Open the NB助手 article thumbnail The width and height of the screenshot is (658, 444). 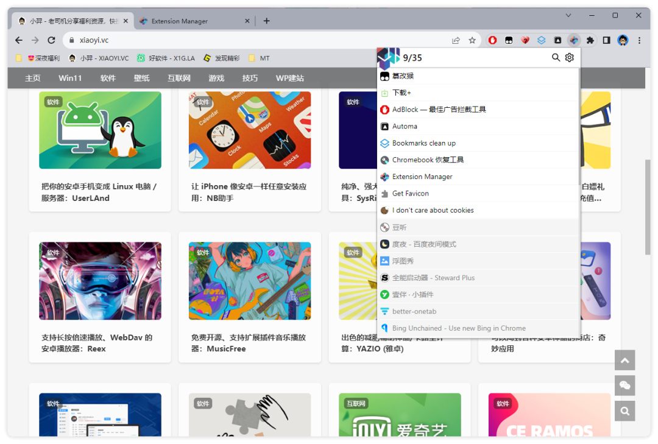[250, 130]
